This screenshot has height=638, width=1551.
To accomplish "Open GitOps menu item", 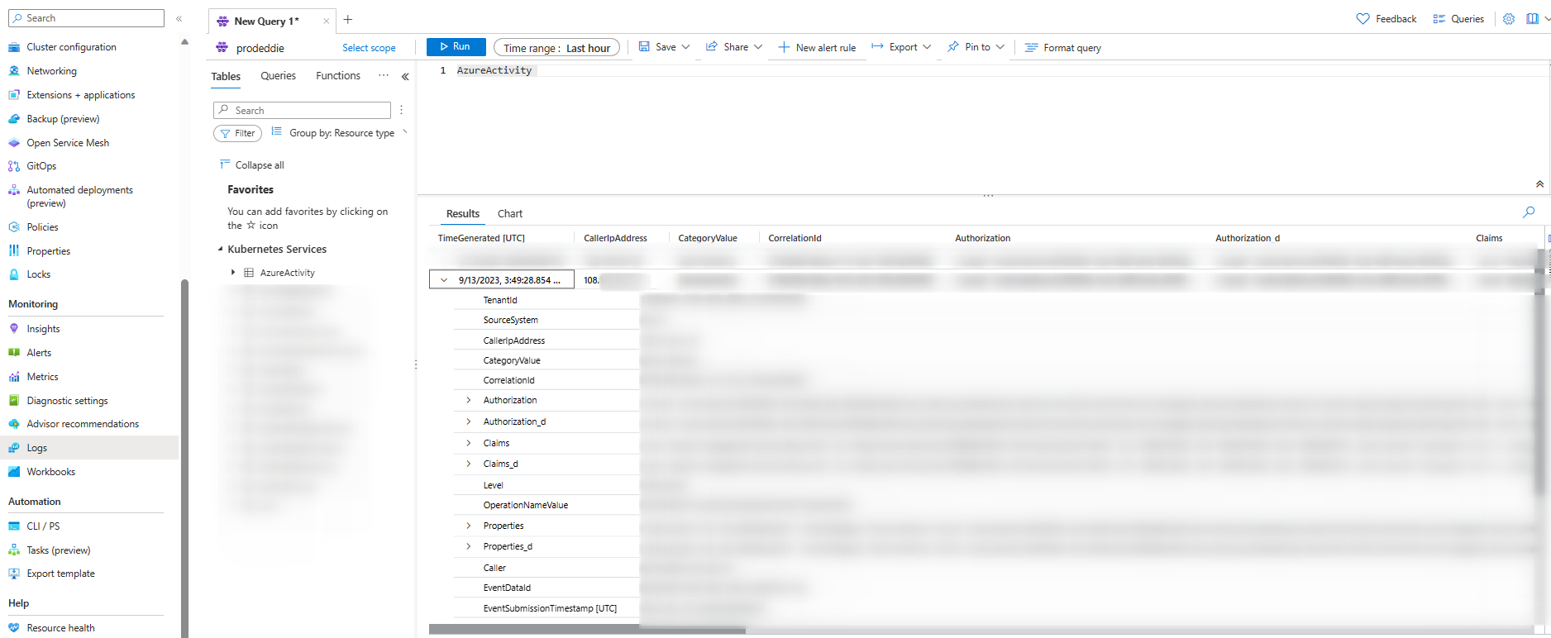I will (41, 167).
